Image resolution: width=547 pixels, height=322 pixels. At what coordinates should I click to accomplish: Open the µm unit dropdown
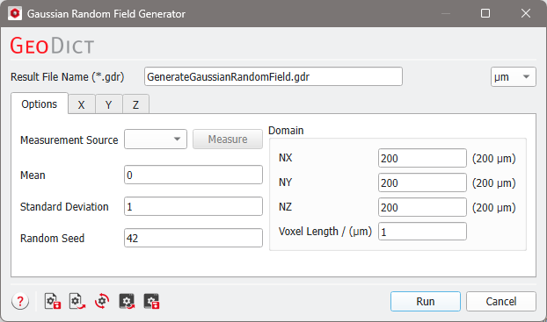(x=514, y=77)
